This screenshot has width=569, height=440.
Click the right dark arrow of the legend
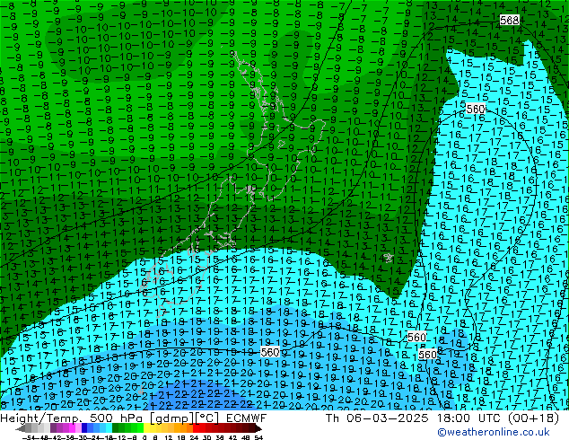coord(258,429)
